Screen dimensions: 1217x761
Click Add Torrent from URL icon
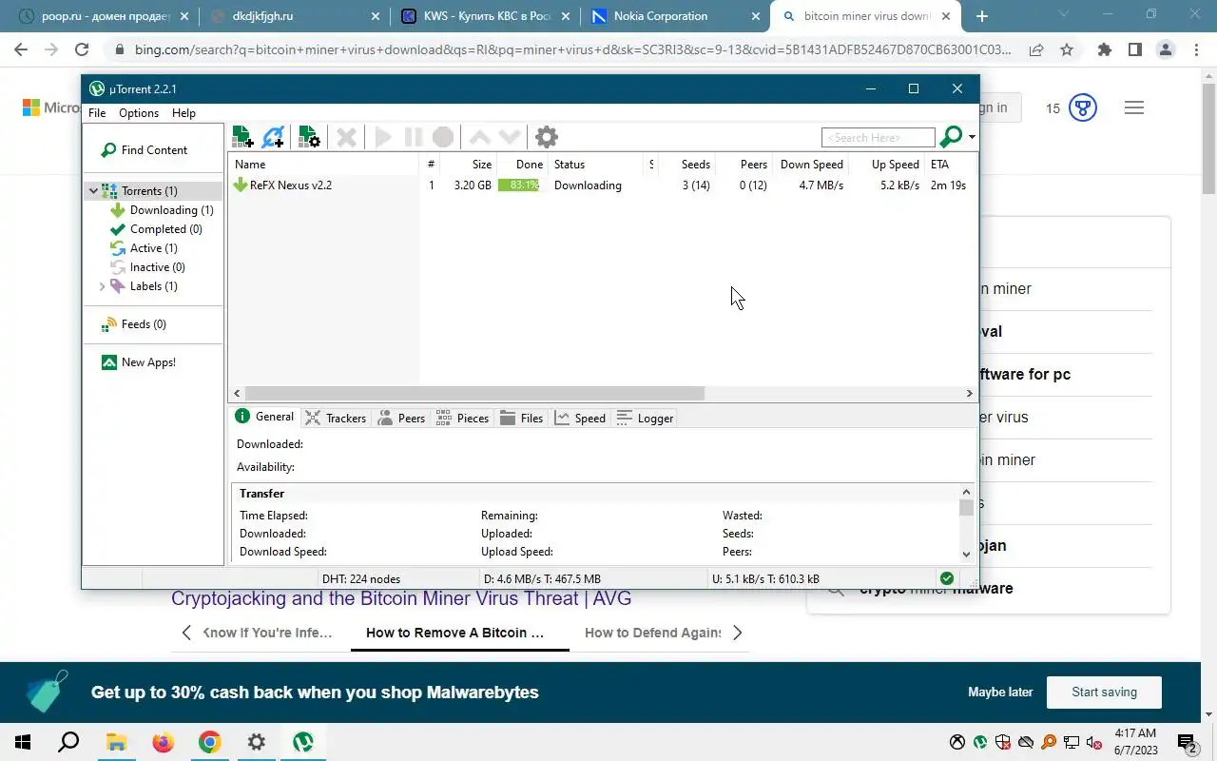coord(273,137)
